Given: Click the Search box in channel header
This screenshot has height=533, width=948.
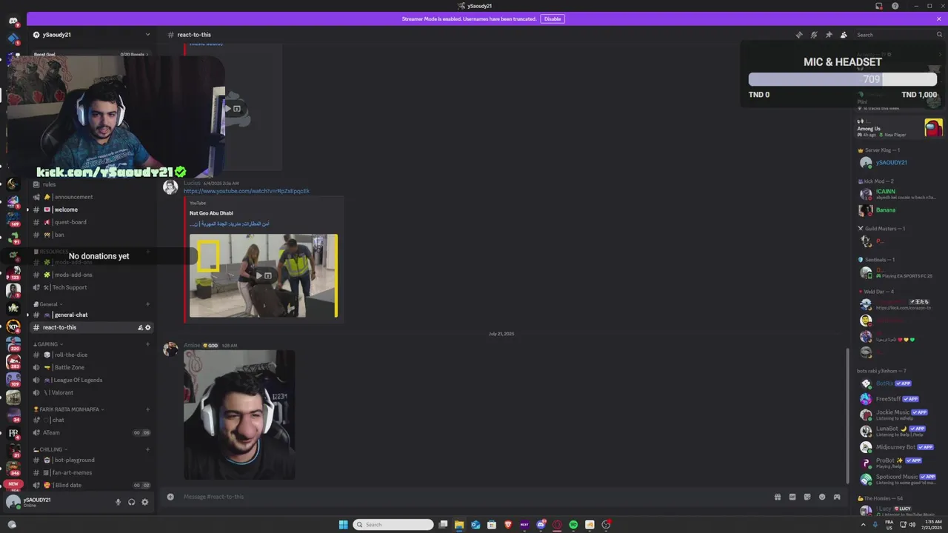Looking at the screenshot, I should coord(898,35).
